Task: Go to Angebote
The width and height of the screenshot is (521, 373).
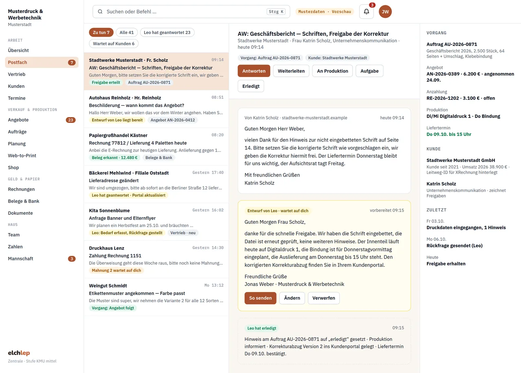Action: tap(42, 120)
